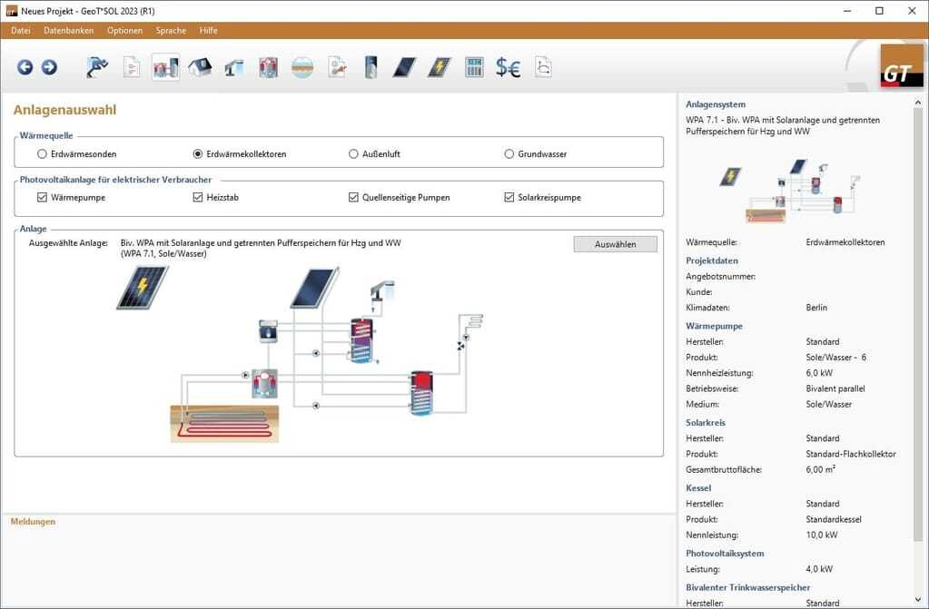Open the solar collector panel toolbar icon
This screenshot has height=609, width=929.
pyautogui.click(x=404, y=67)
